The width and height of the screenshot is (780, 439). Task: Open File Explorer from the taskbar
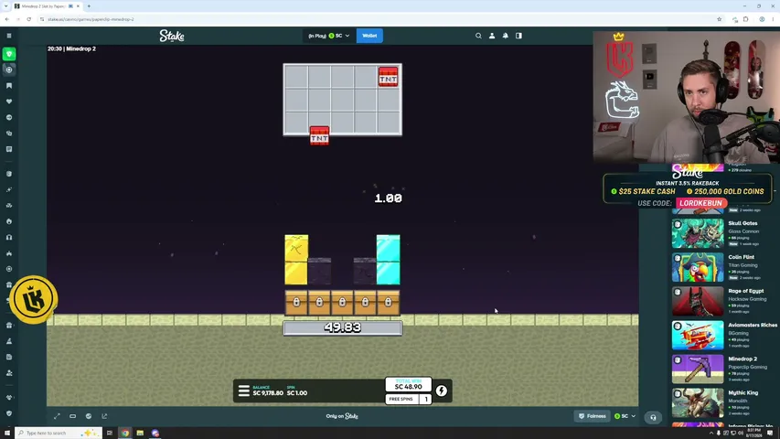(x=140, y=433)
